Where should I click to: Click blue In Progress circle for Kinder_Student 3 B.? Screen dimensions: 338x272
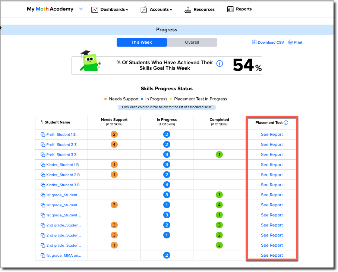pos(167,185)
